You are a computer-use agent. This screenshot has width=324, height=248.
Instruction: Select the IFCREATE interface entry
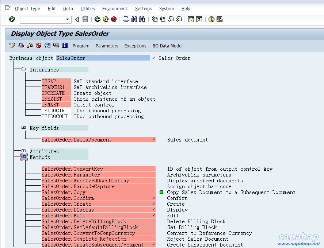click(x=56, y=93)
